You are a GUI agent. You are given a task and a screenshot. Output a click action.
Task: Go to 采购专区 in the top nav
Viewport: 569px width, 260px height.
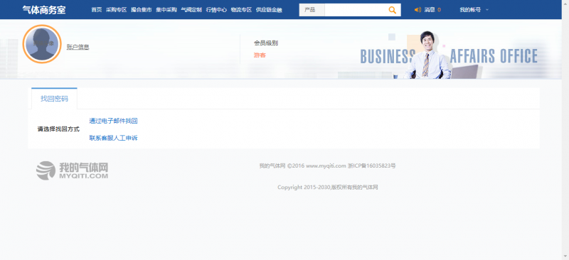[x=117, y=10]
